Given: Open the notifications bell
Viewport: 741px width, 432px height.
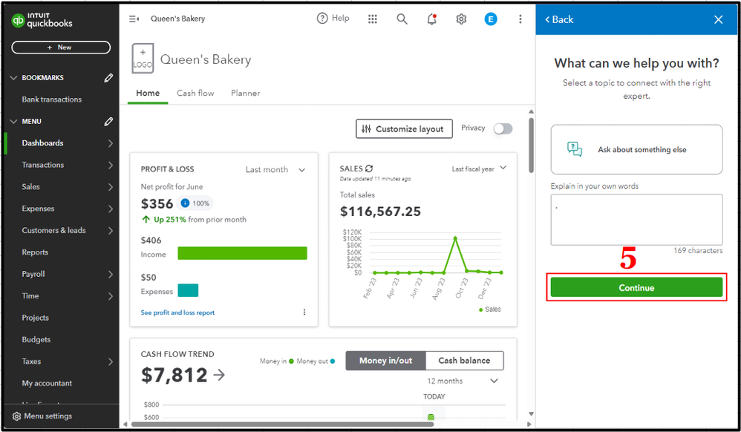Looking at the screenshot, I should [x=431, y=19].
